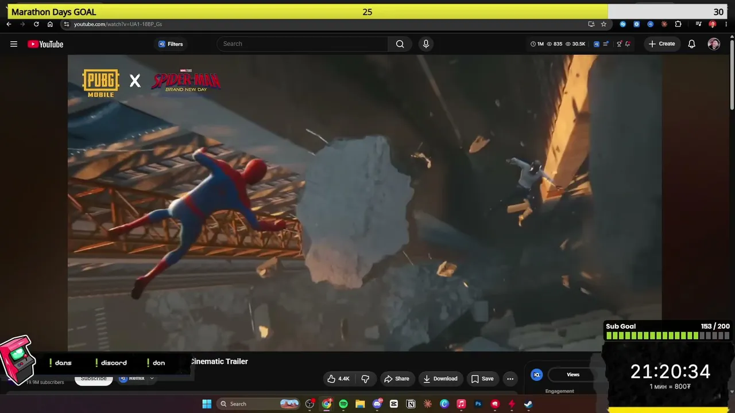Switch to Chrome in the taskbar

coord(327,404)
